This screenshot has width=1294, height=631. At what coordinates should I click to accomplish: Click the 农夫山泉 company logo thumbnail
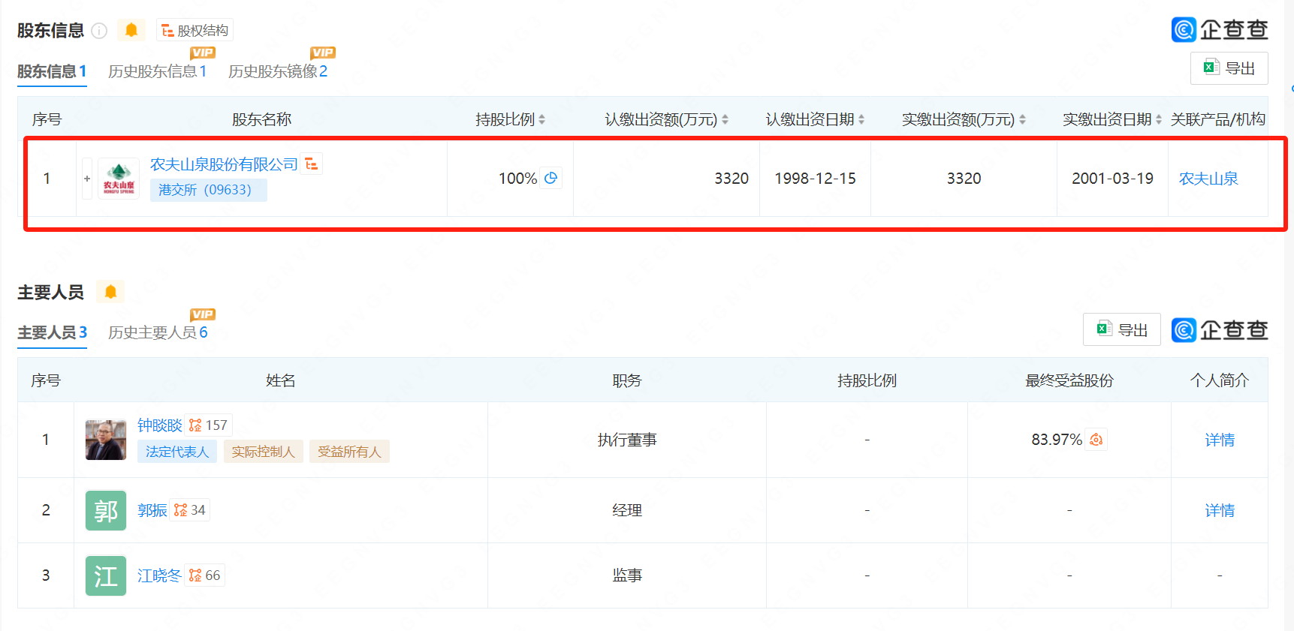(119, 179)
